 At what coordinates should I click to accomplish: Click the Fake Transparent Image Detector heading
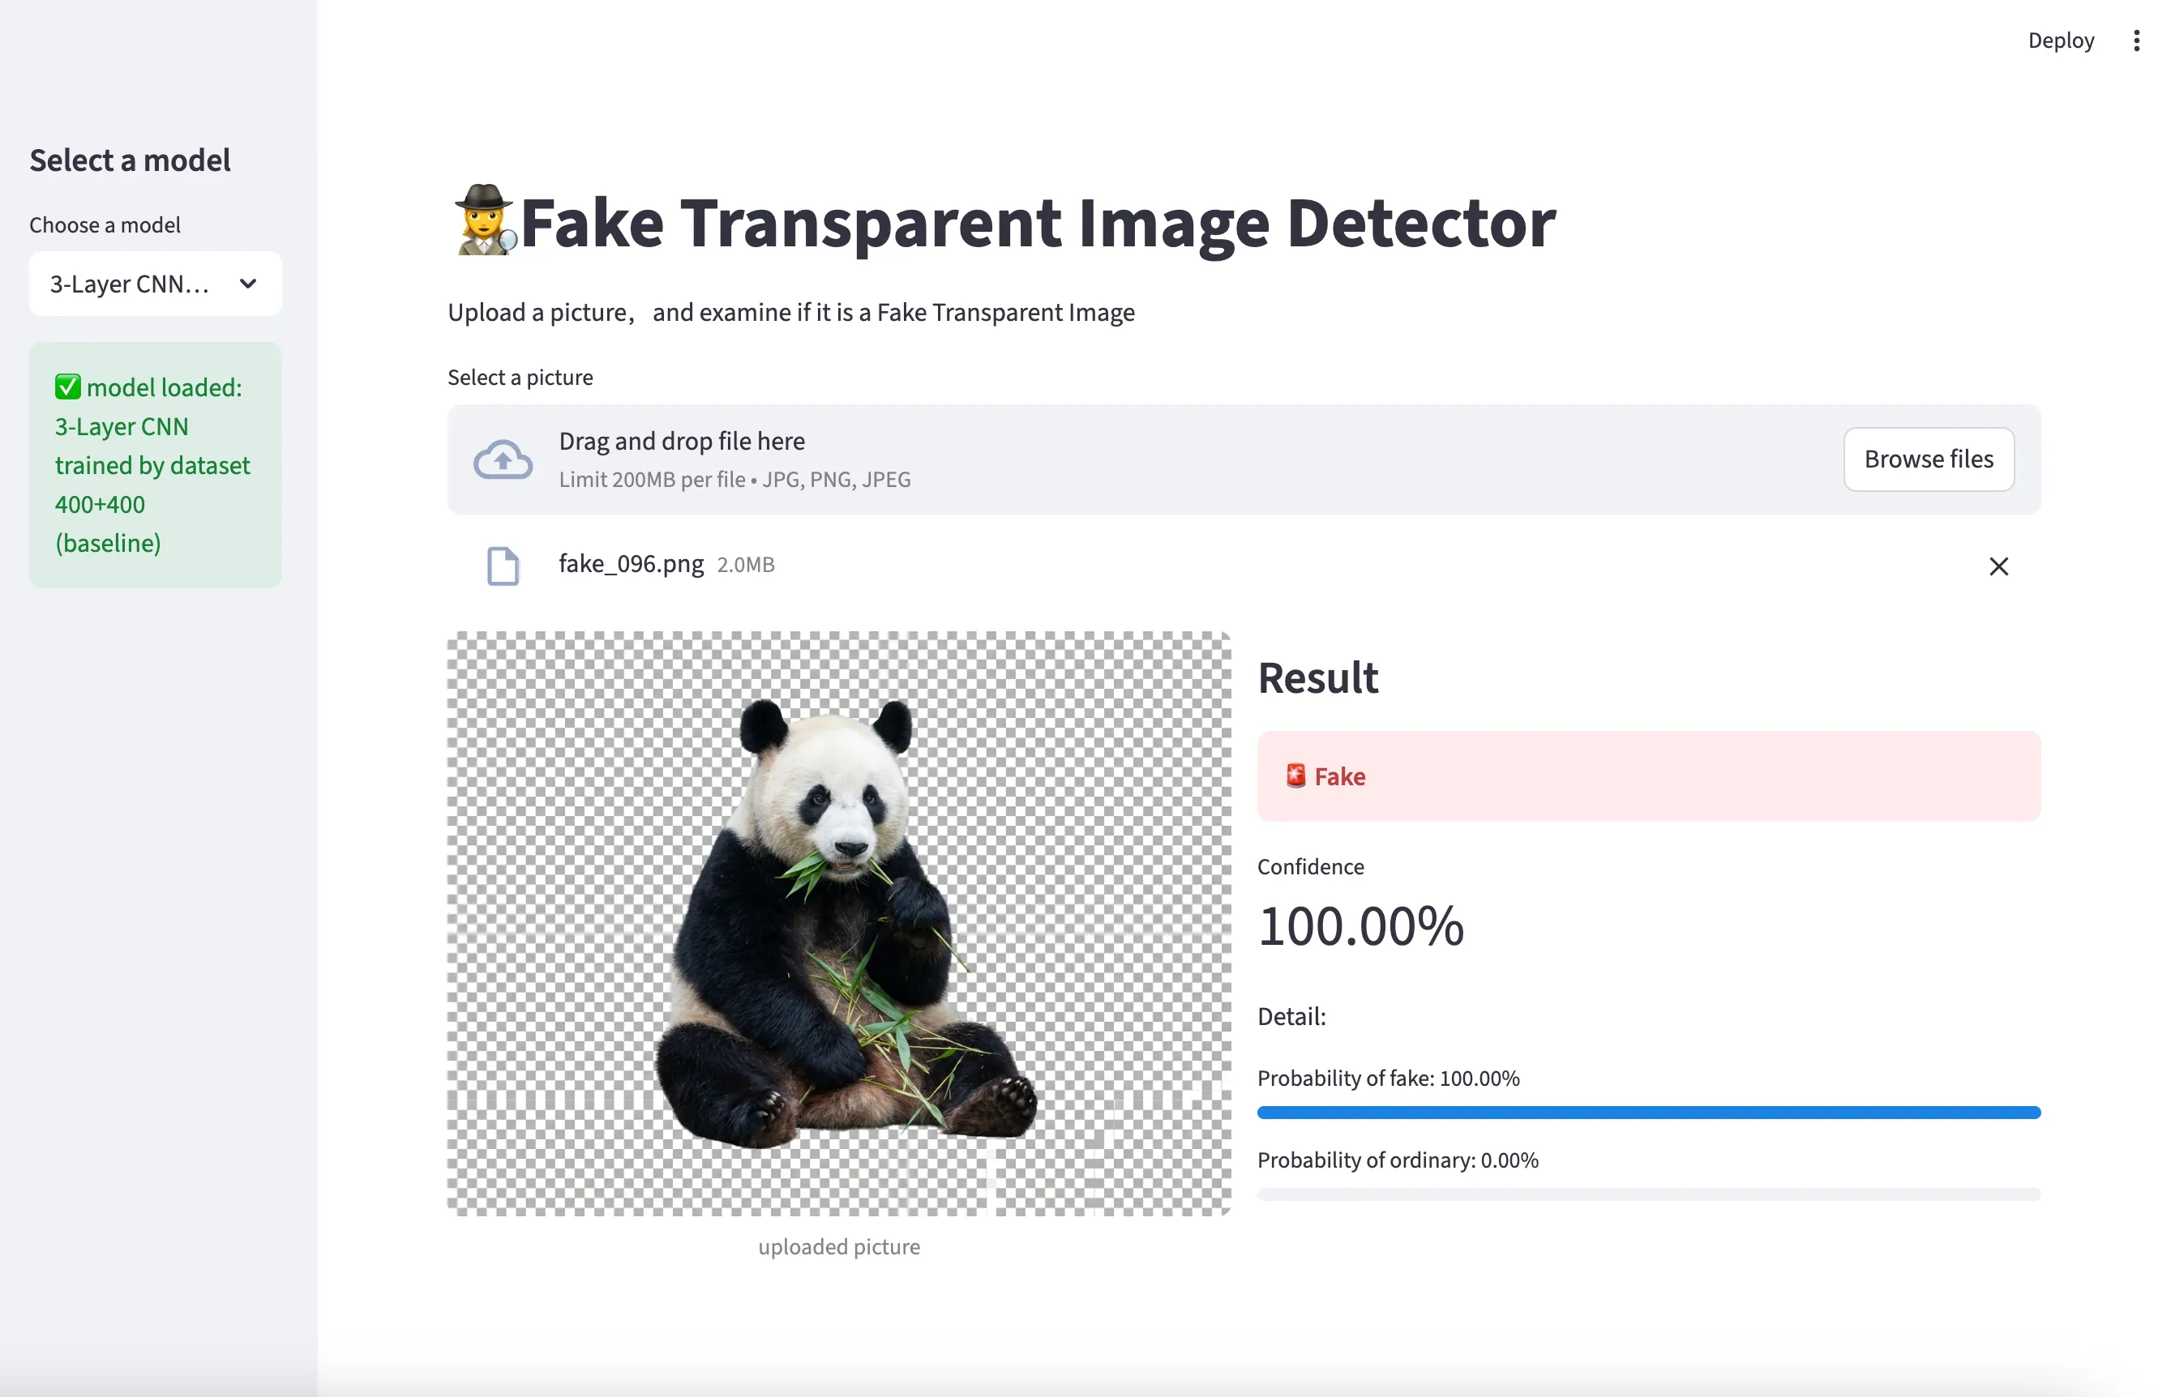click(x=1037, y=223)
